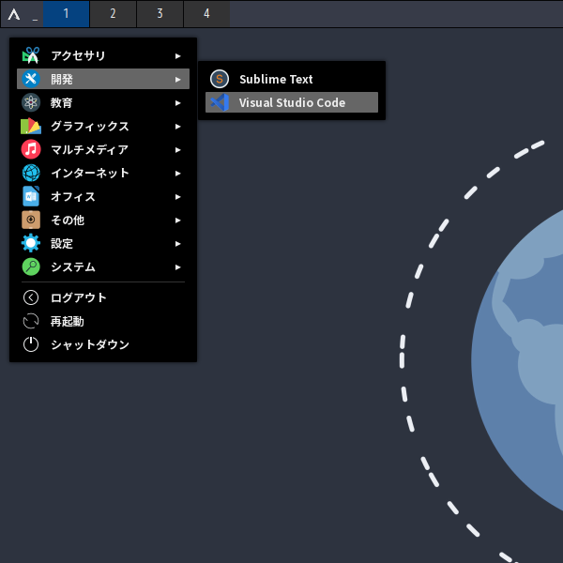This screenshot has height=563, width=563.
Task: Open the Arch launcher menu icon
Action: [x=14, y=14]
